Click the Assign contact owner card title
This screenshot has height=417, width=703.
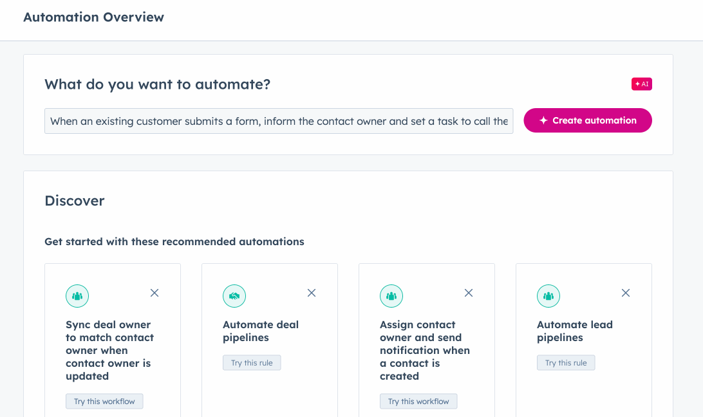click(x=425, y=350)
